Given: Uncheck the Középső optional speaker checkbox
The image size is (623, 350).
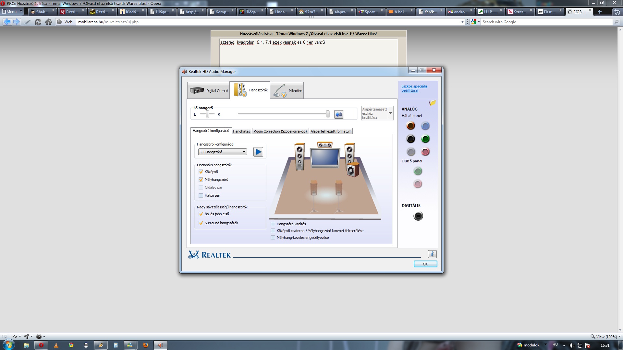Looking at the screenshot, I should [x=201, y=172].
